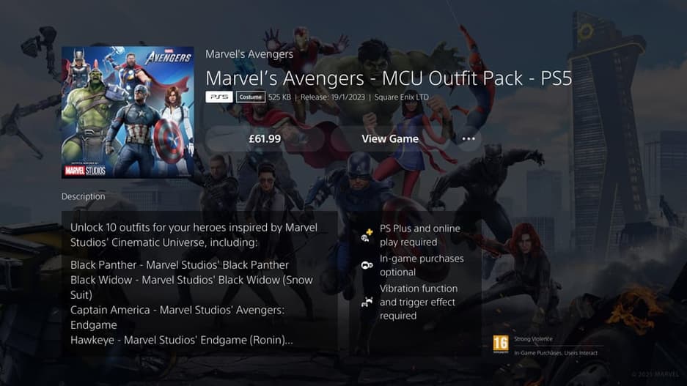Click the PS5 platform badge
Image resolution: width=687 pixels, height=386 pixels.
click(x=219, y=97)
